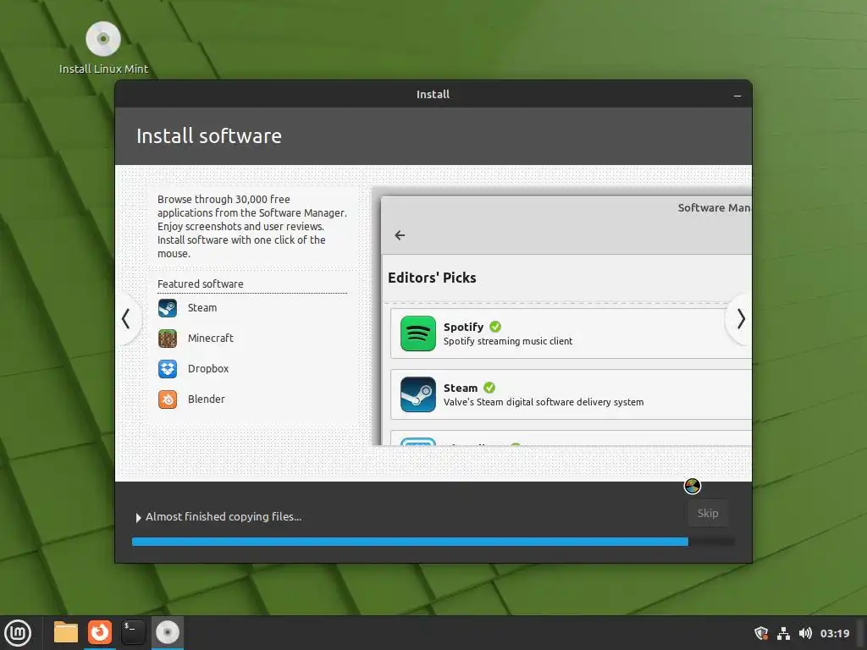The width and height of the screenshot is (867, 650).
Task: Click the Minecraft icon in Featured software
Action: (168, 339)
